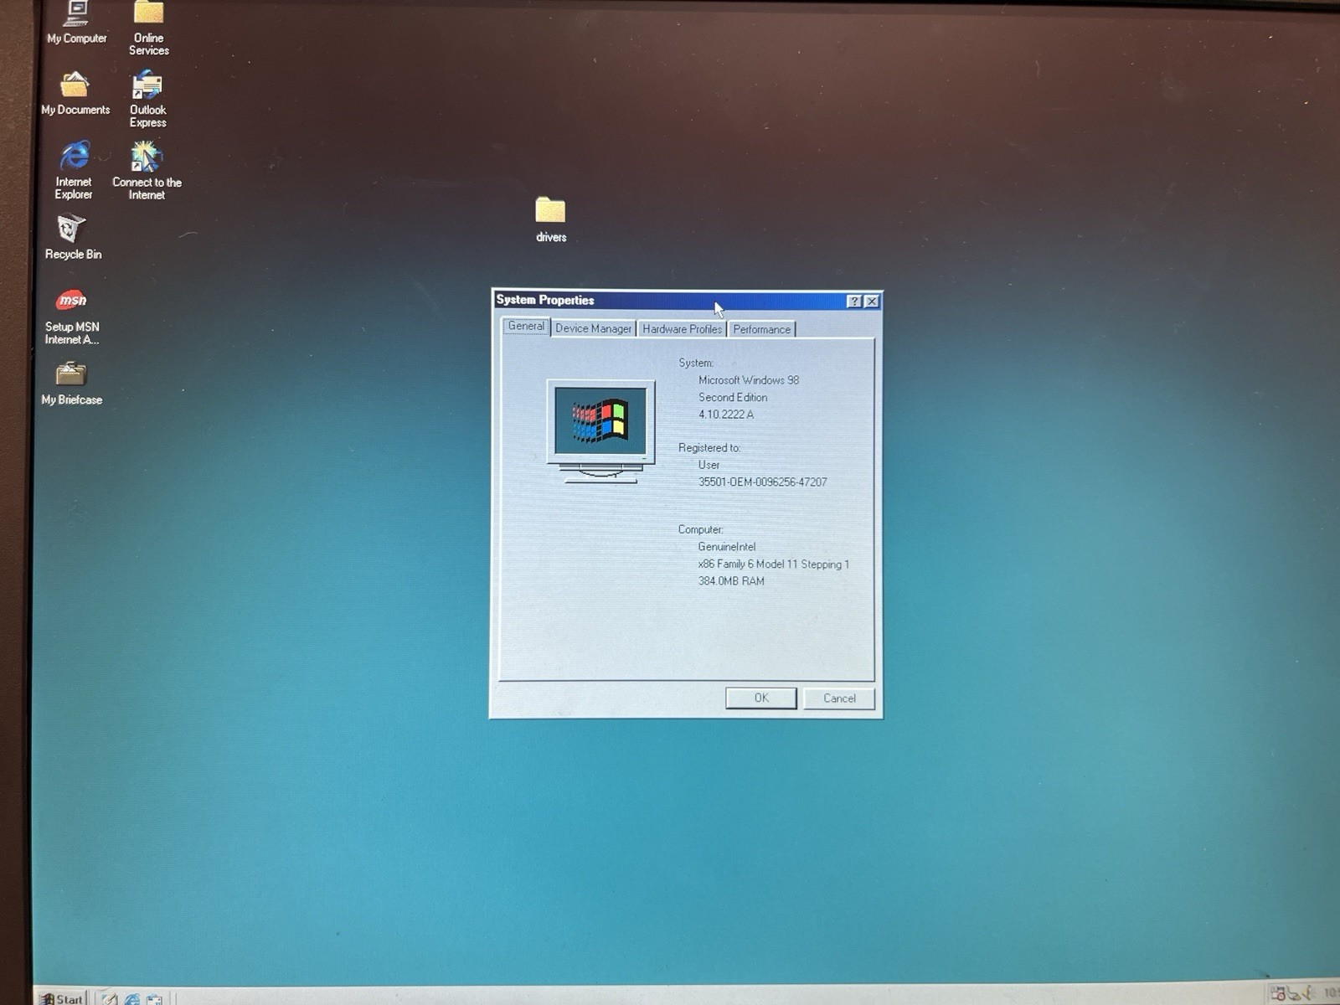Click the 'Second Edition' text

pyautogui.click(x=733, y=397)
